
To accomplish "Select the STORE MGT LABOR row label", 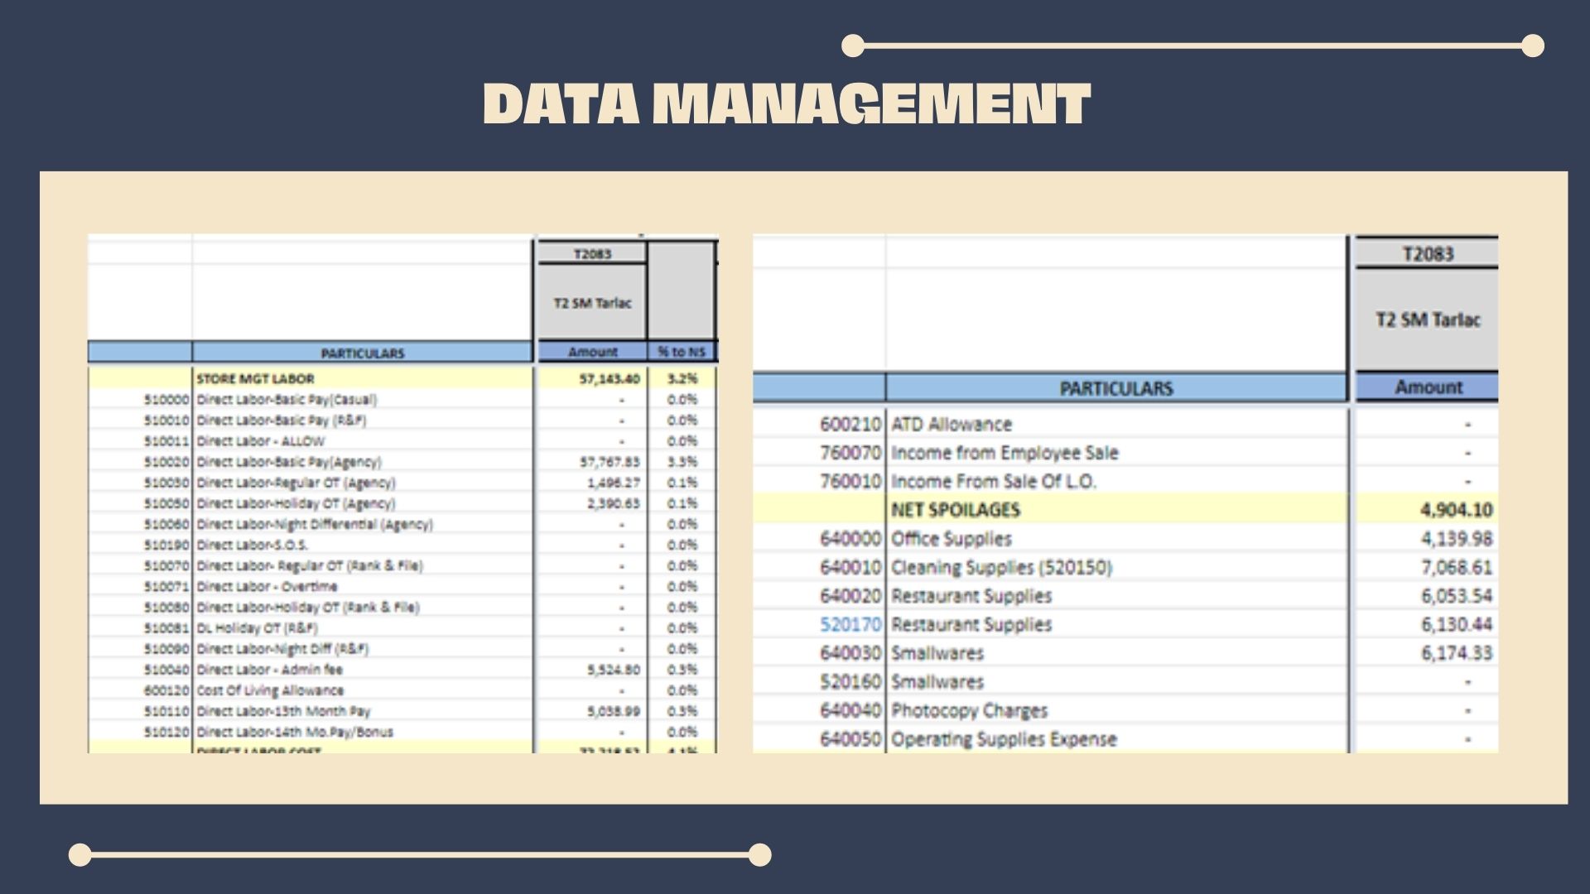I will (255, 378).
